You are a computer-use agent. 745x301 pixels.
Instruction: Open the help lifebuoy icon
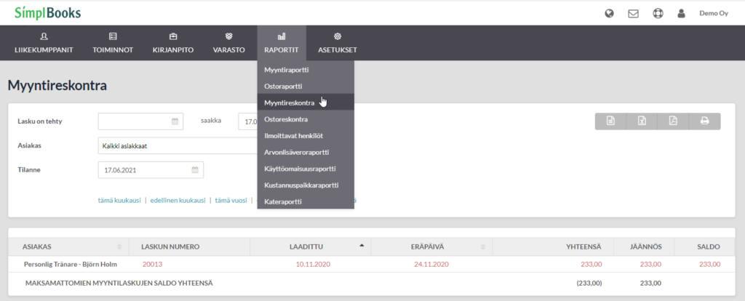click(x=658, y=13)
